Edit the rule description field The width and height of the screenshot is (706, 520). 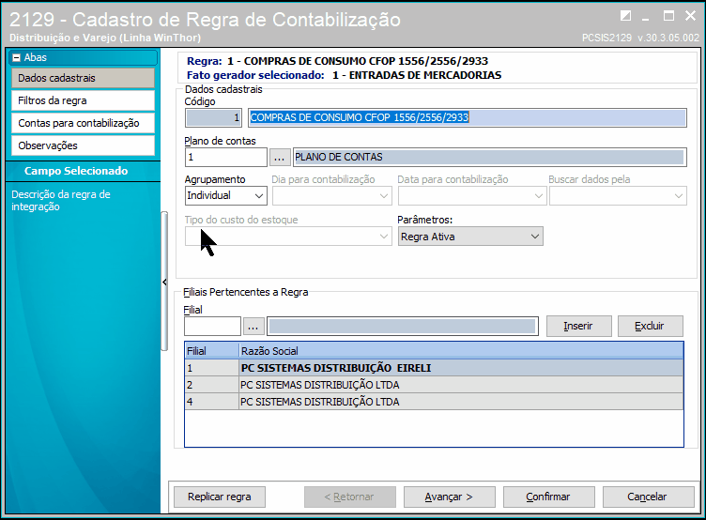468,117
